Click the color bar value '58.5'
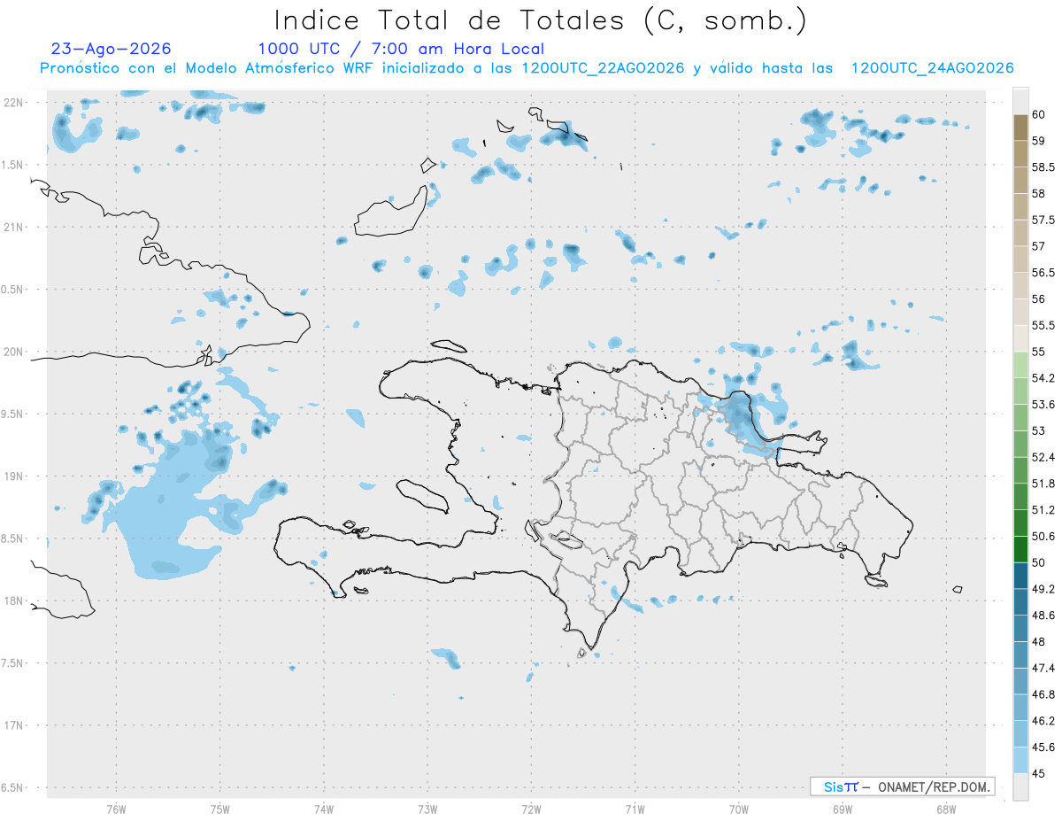This screenshot has width=1062, height=821. [1043, 167]
